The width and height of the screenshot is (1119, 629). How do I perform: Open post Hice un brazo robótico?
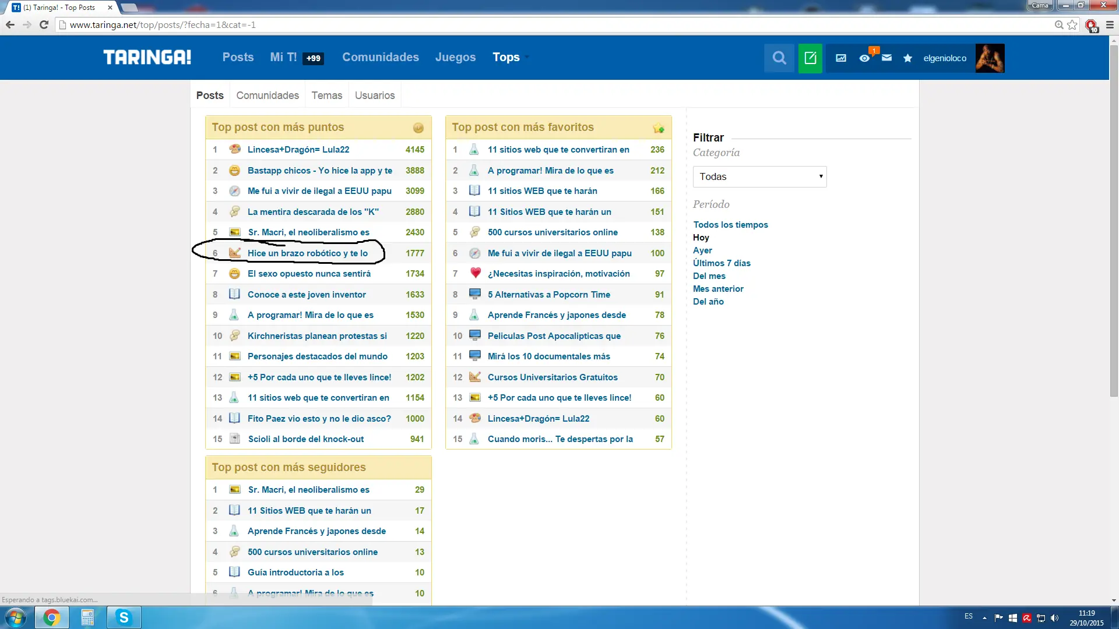pyautogui.click(x=307, y=253)
